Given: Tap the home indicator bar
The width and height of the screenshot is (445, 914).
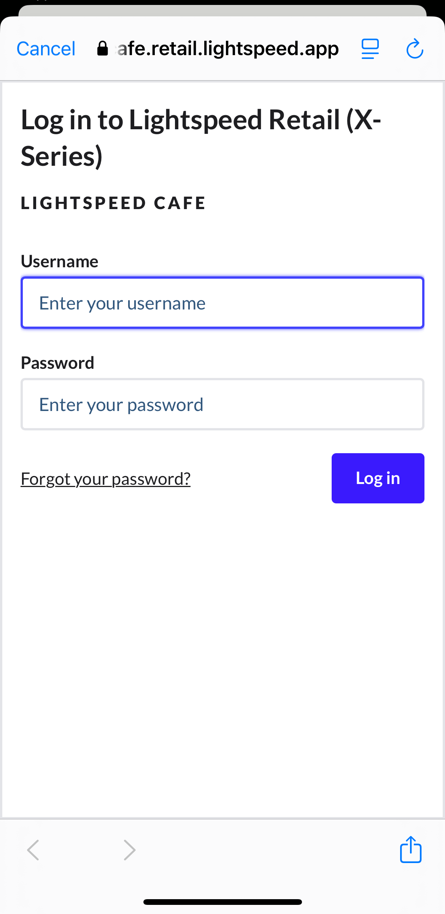Looking at the screenshot, I should click(x=222, y=902).
